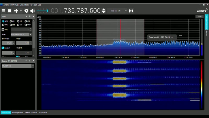
Task: Mute audio via the speaker icon
Action: coord(32,11)
